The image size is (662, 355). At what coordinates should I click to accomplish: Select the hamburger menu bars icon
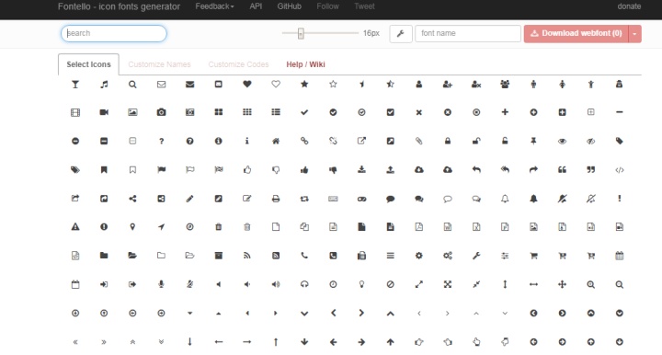point(390,256)
